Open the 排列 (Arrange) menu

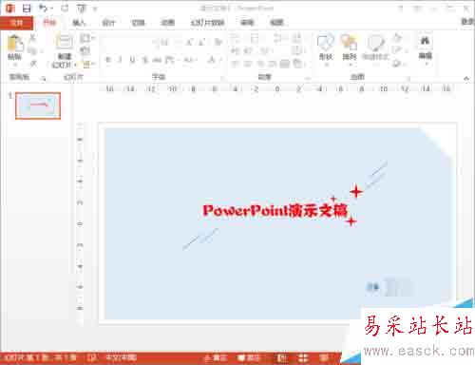350,49
